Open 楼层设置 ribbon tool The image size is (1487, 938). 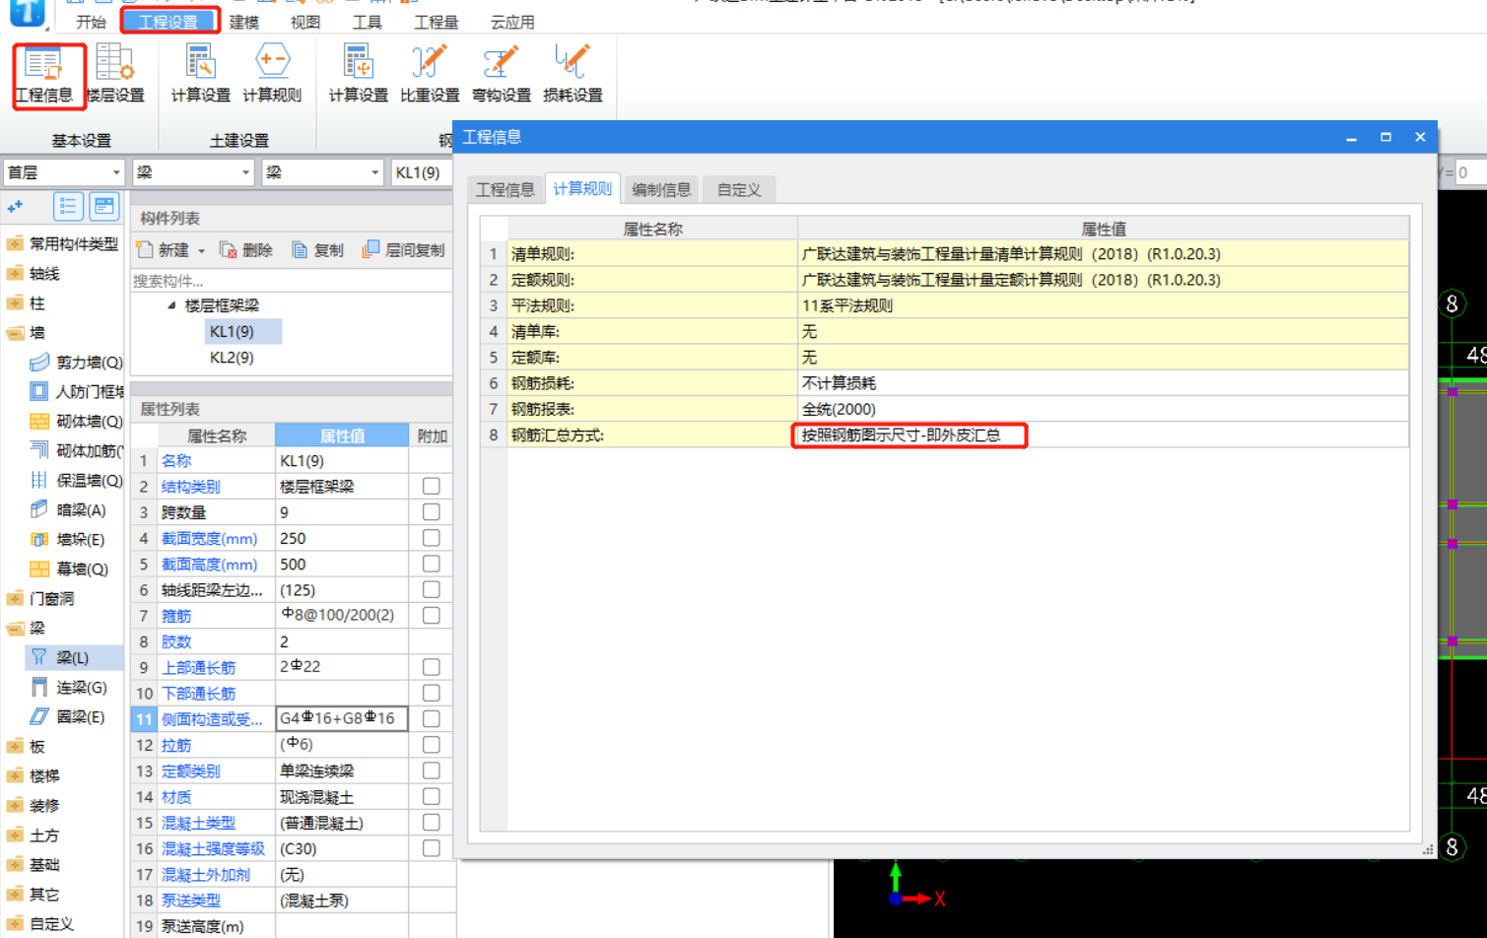pos(115,74)
